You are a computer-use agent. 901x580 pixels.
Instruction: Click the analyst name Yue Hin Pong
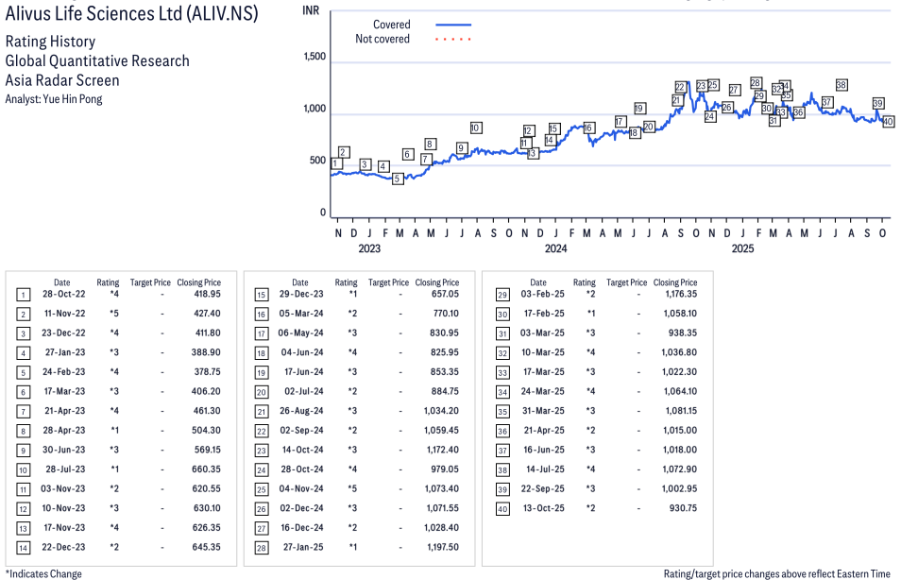click(x=74, y=99)
